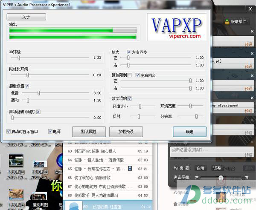Click the 放大 右 slider handle
The image size is (256, 210).
pos(128,65)
